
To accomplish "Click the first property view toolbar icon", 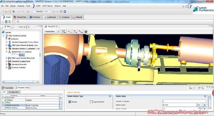I will [x=190, y=88].
